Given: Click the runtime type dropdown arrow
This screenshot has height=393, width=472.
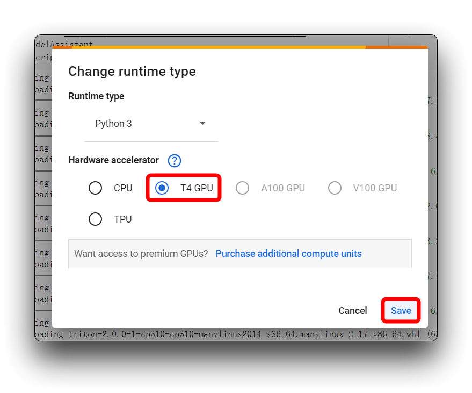Looking at the screenshot, I should point(202,123).
